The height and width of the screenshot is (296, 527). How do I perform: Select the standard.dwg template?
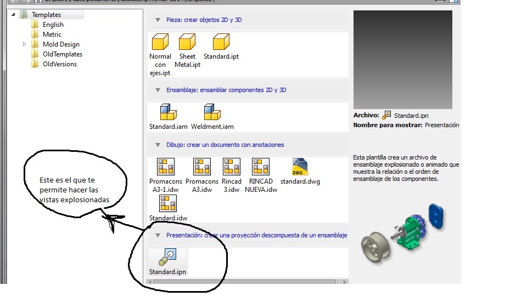pyautogui.click(x=300, y=171)
